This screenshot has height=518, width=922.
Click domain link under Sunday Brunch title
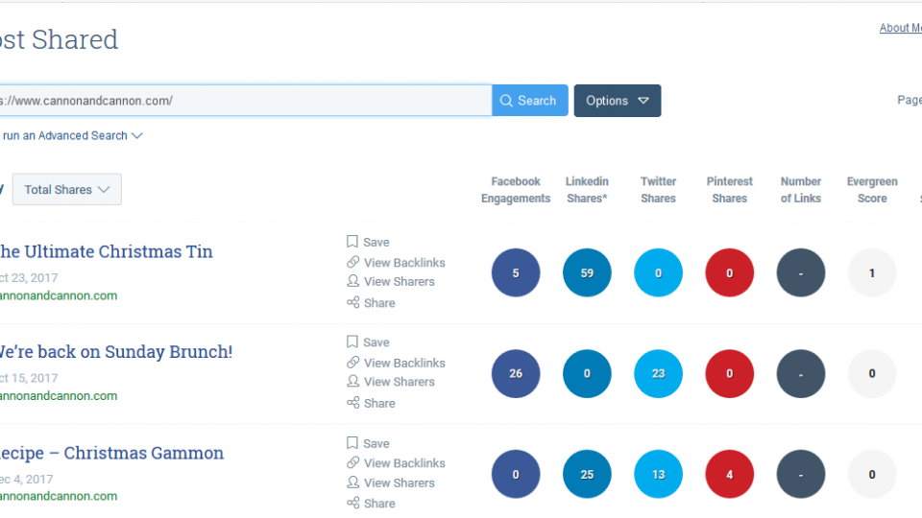tap(59, 396)
